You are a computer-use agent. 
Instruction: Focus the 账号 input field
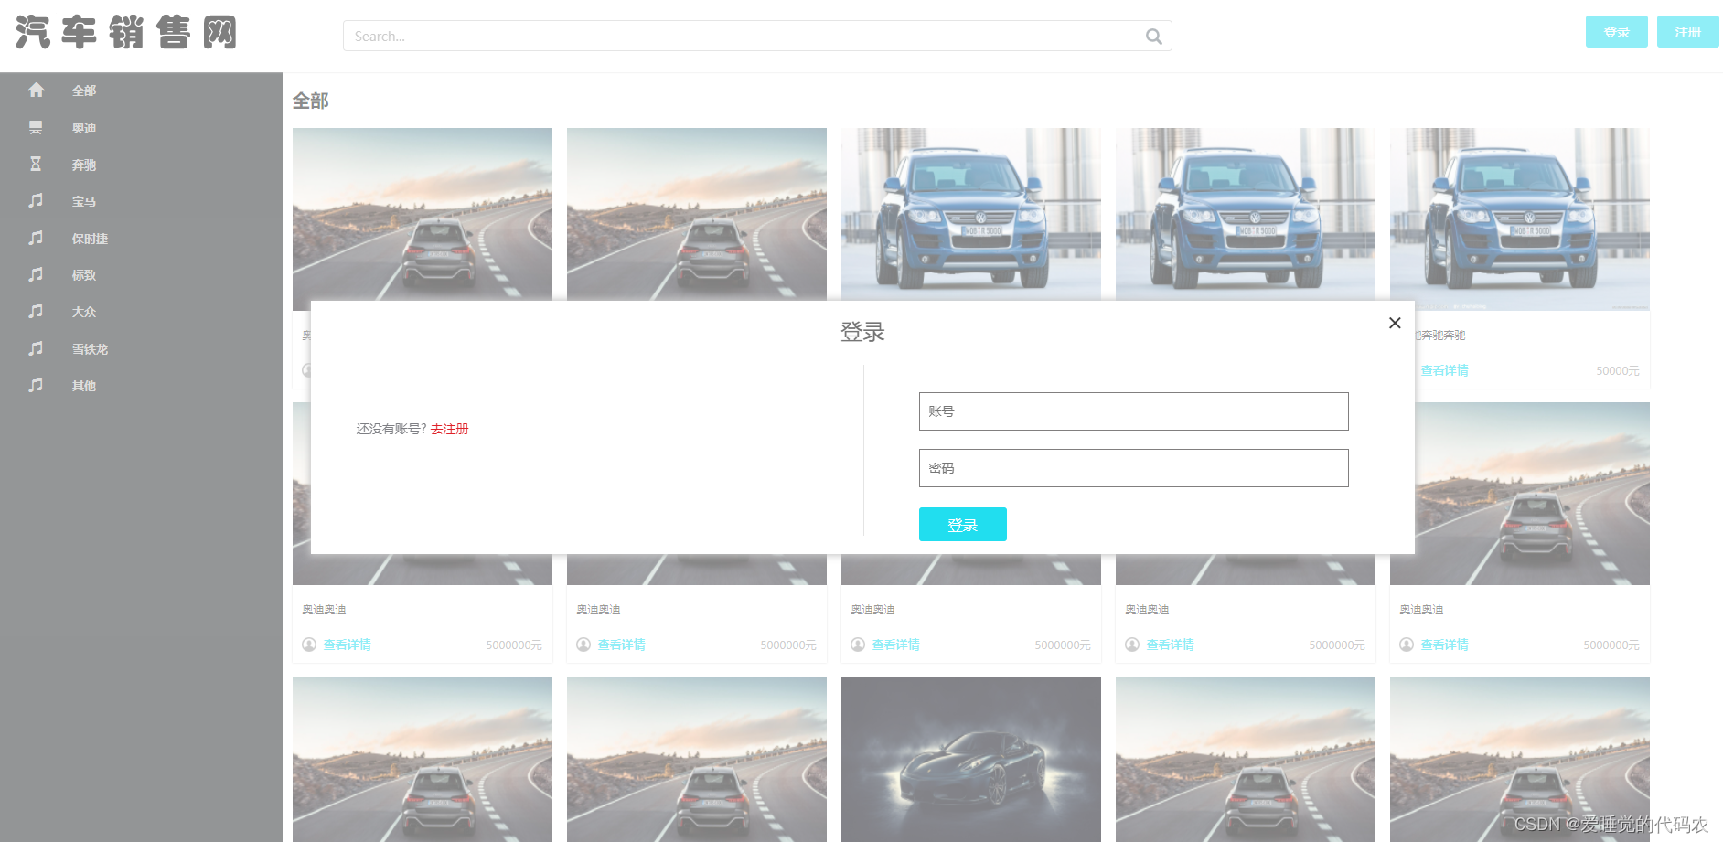(1133, 411)
